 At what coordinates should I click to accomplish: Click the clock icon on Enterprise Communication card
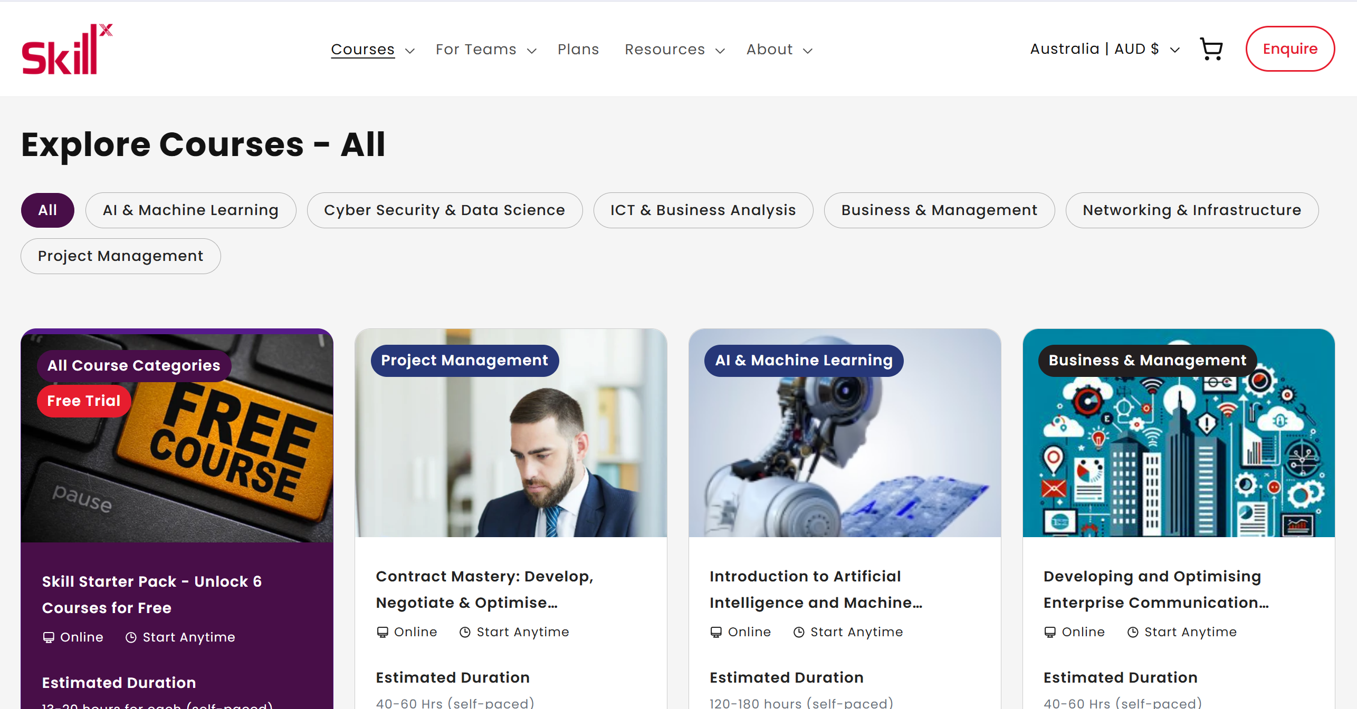point(1133,632)
